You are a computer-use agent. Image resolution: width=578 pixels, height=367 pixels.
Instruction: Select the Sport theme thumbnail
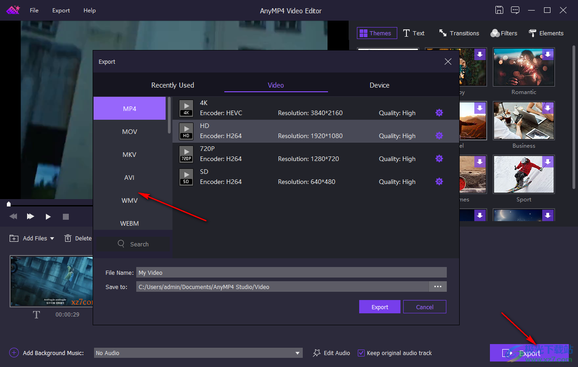pyautogui.click(x=523, y=174)
